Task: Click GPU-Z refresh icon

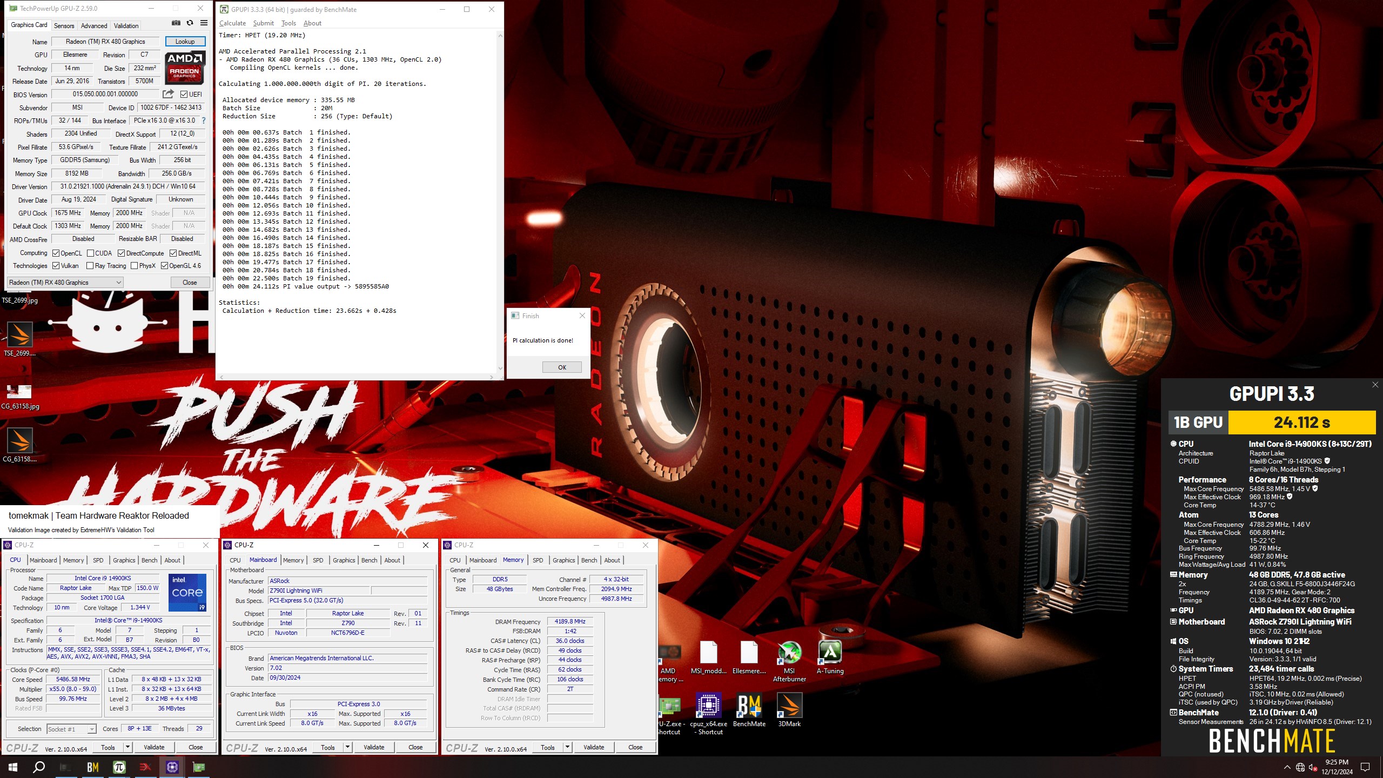Action: (190, 23)
